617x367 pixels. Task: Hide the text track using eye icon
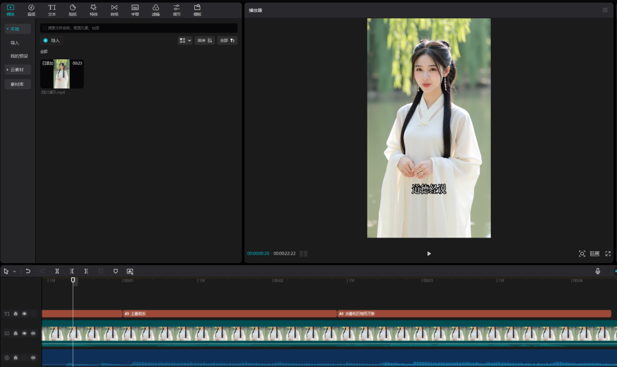coord(24,313)
